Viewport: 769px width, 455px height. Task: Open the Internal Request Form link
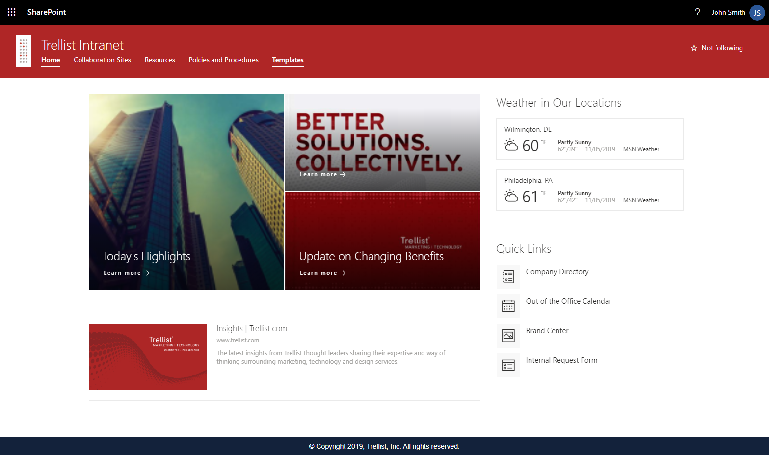pyautogui.click(x=561, y=360)
